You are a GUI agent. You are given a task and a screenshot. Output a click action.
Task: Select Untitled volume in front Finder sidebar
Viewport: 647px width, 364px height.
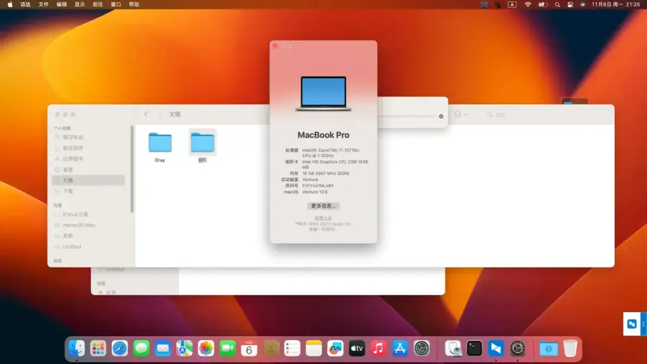[88, 247]
